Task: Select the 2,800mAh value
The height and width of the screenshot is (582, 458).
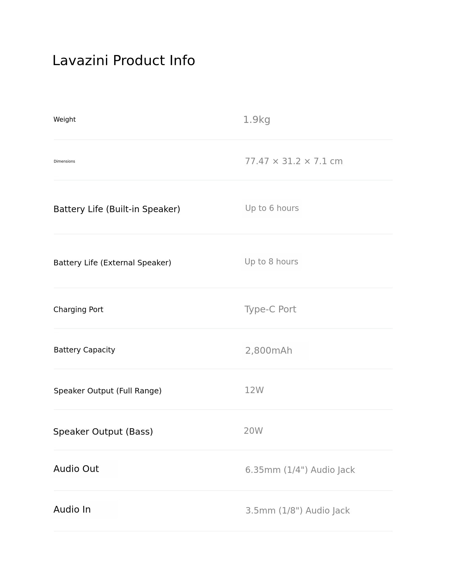Action: tap(268, 351)
